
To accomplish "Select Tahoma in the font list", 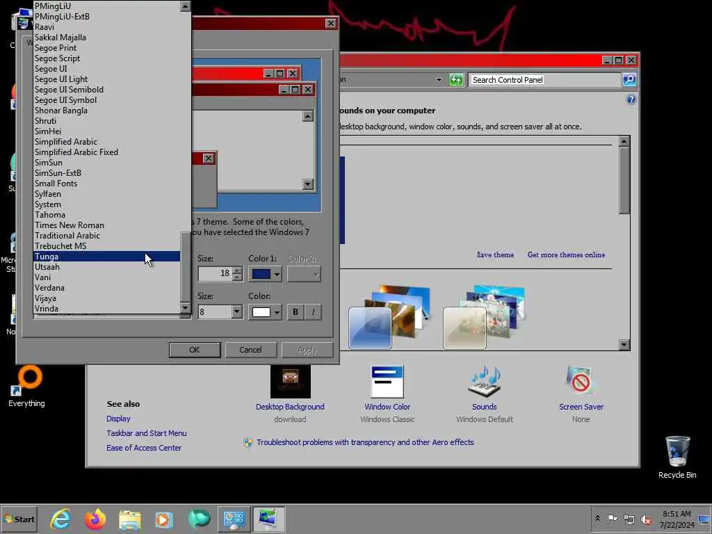I will (107, 215).
